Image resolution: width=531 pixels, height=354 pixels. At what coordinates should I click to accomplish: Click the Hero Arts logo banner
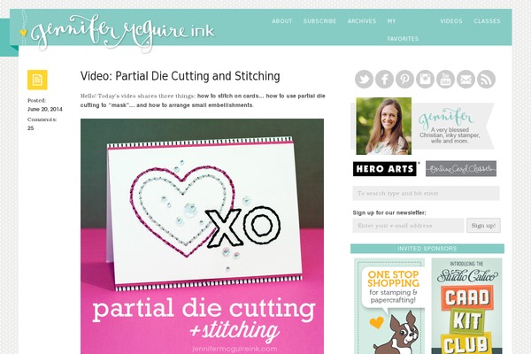[x=385, y=169]
